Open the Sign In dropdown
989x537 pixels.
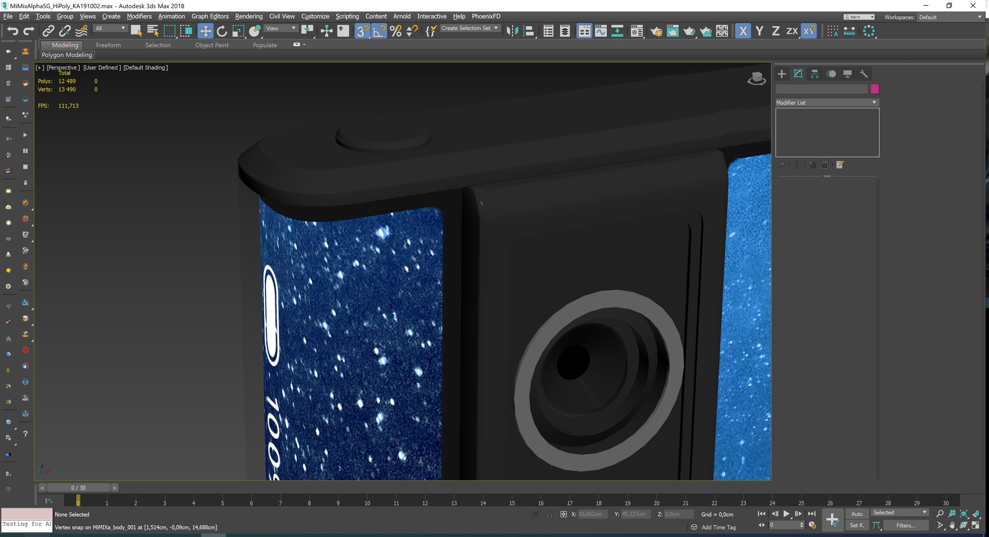pyautogui.click(x=859, y=17)
